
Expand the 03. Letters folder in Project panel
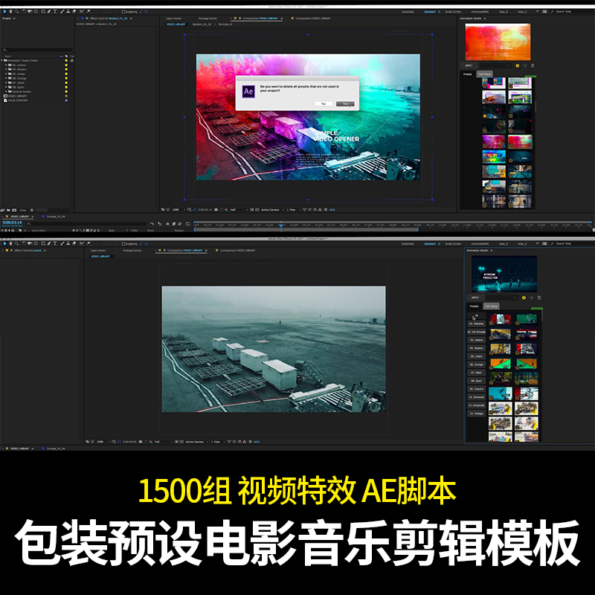tap(6, 65)
